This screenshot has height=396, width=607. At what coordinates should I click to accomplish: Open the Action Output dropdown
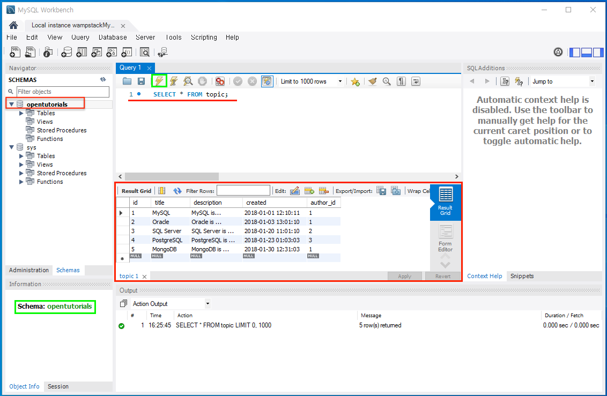[208, 304]
